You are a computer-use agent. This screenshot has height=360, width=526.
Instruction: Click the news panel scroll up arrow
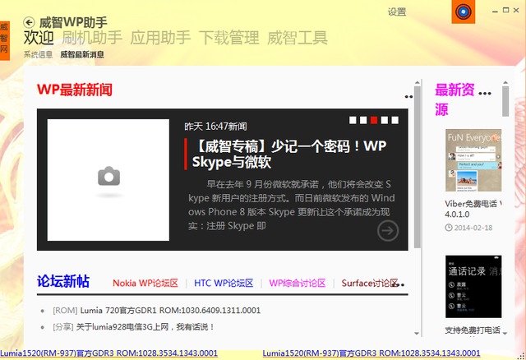tap(418, 82)
